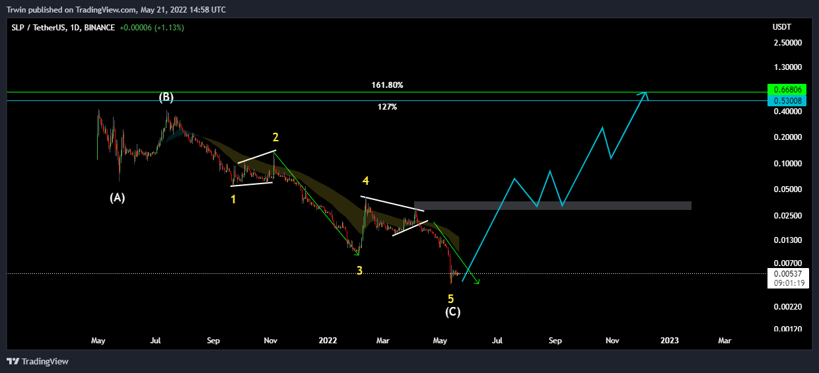Screen dimensions: 819x373
Task: Click the yellow wave 5 label
Action: 450,298
